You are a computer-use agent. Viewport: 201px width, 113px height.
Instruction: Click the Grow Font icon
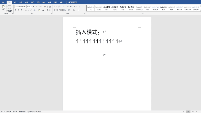pos(34,7)
